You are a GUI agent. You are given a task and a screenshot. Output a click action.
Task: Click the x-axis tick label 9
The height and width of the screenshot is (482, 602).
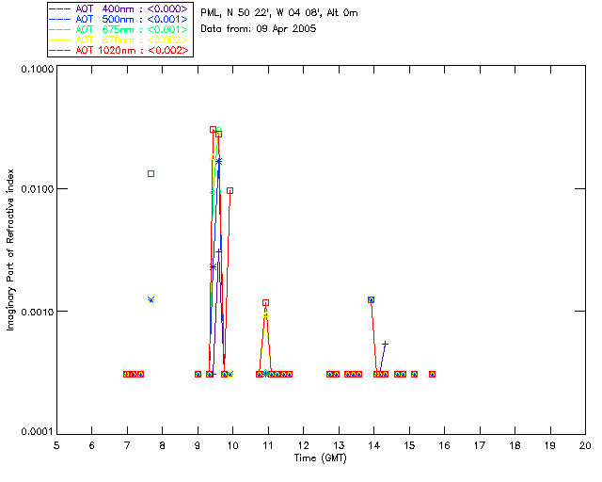[198, 445]
